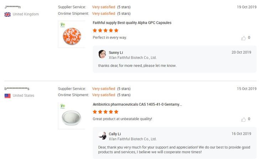Click the 19 Oct 2019 review date
This screenshot has height=166, width=267.
[x=246, y=7]
